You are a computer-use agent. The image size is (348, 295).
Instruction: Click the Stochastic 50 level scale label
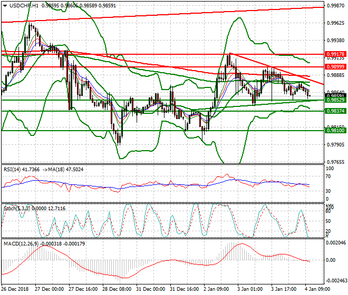[x=328, y=221]
